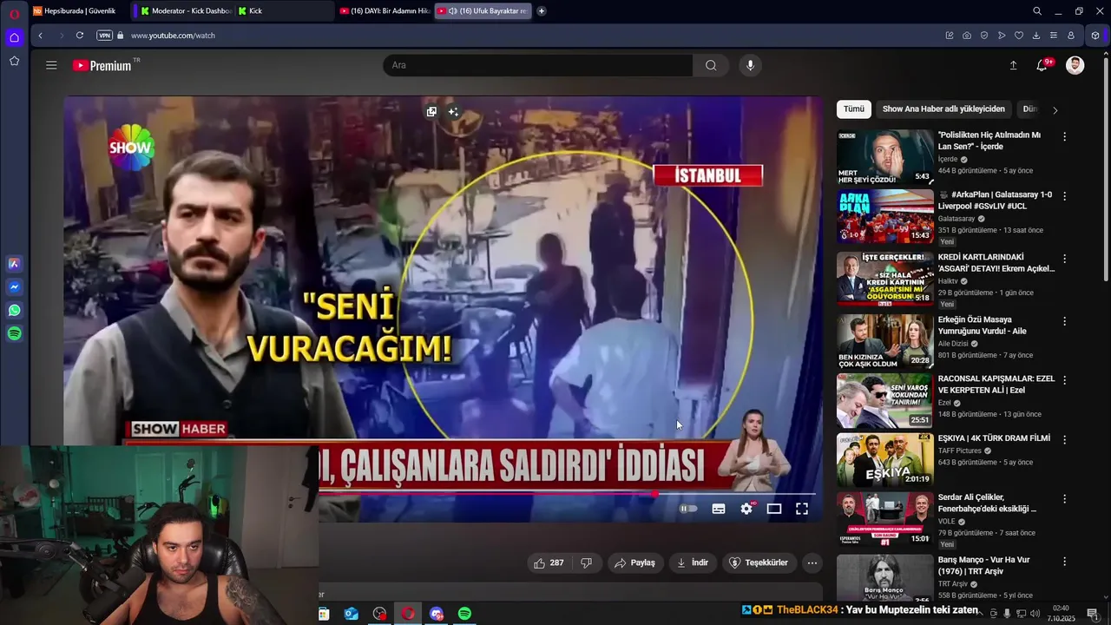
Task: Open options for Barış Manço video
Action: tap(1064, 561)
